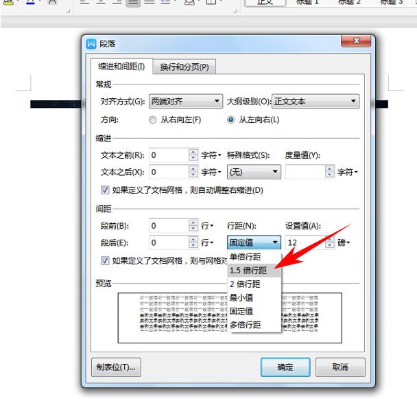
Task: Toggle the 自动调整右缩进 checkbox
Action: (x=105, y=190)
